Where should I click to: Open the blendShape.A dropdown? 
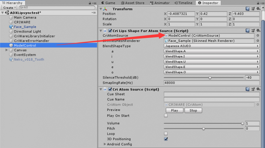pos(212,51)
